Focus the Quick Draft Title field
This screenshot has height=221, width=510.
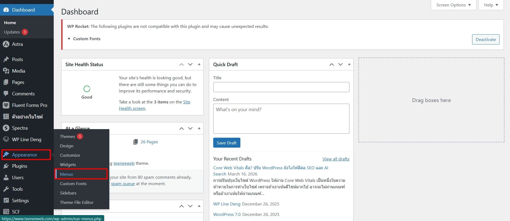pyautogui.click(x=281, y=87)
